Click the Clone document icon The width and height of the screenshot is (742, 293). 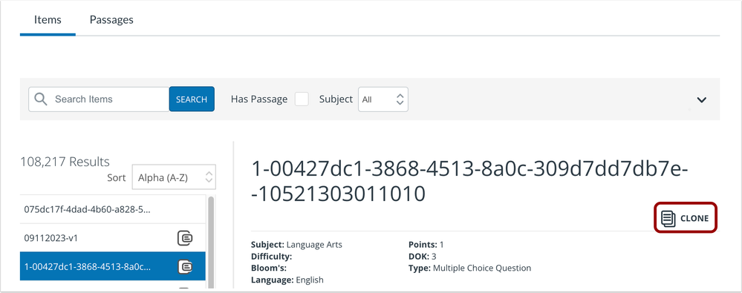point(668,218)
